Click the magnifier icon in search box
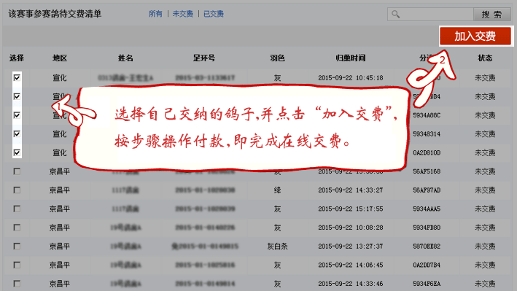The image size is (517, 291). [396, 14]
